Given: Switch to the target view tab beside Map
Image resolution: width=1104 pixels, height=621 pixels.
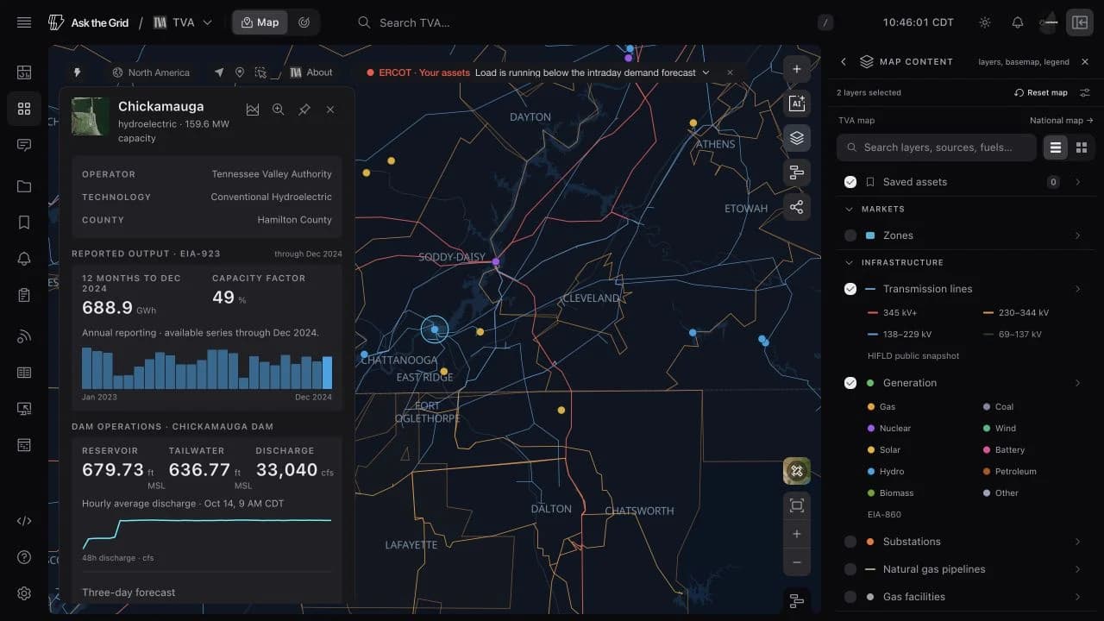Looking at the screenshot, I should 304,22.
